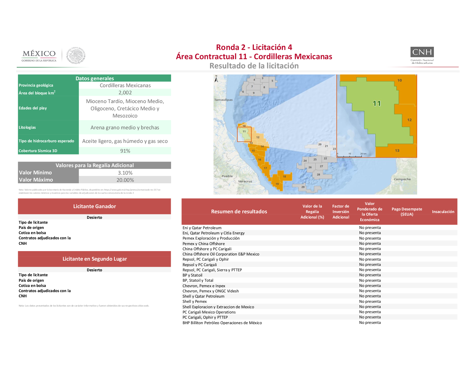Click the CNH logo
Viewport: 476px width, 368px height.
click(422, 55)
